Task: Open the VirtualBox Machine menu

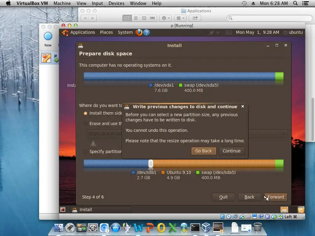Action: coord(62,3)
